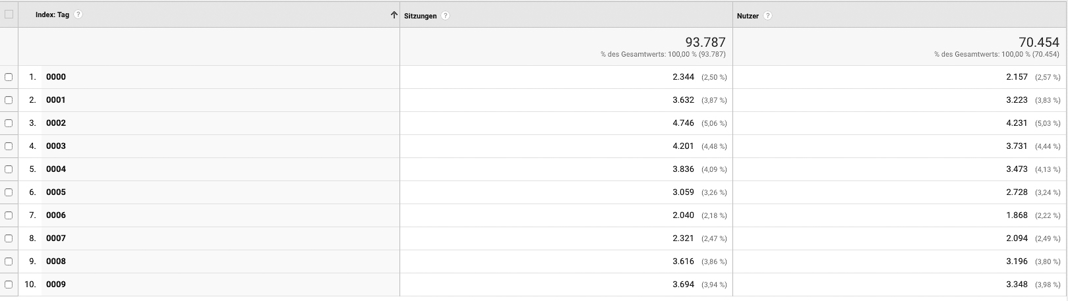Image resolution: width=1068 pixels, height=301 pixels.
Task: Click the 0005 index entry
Action: click(x=56, y=192)
